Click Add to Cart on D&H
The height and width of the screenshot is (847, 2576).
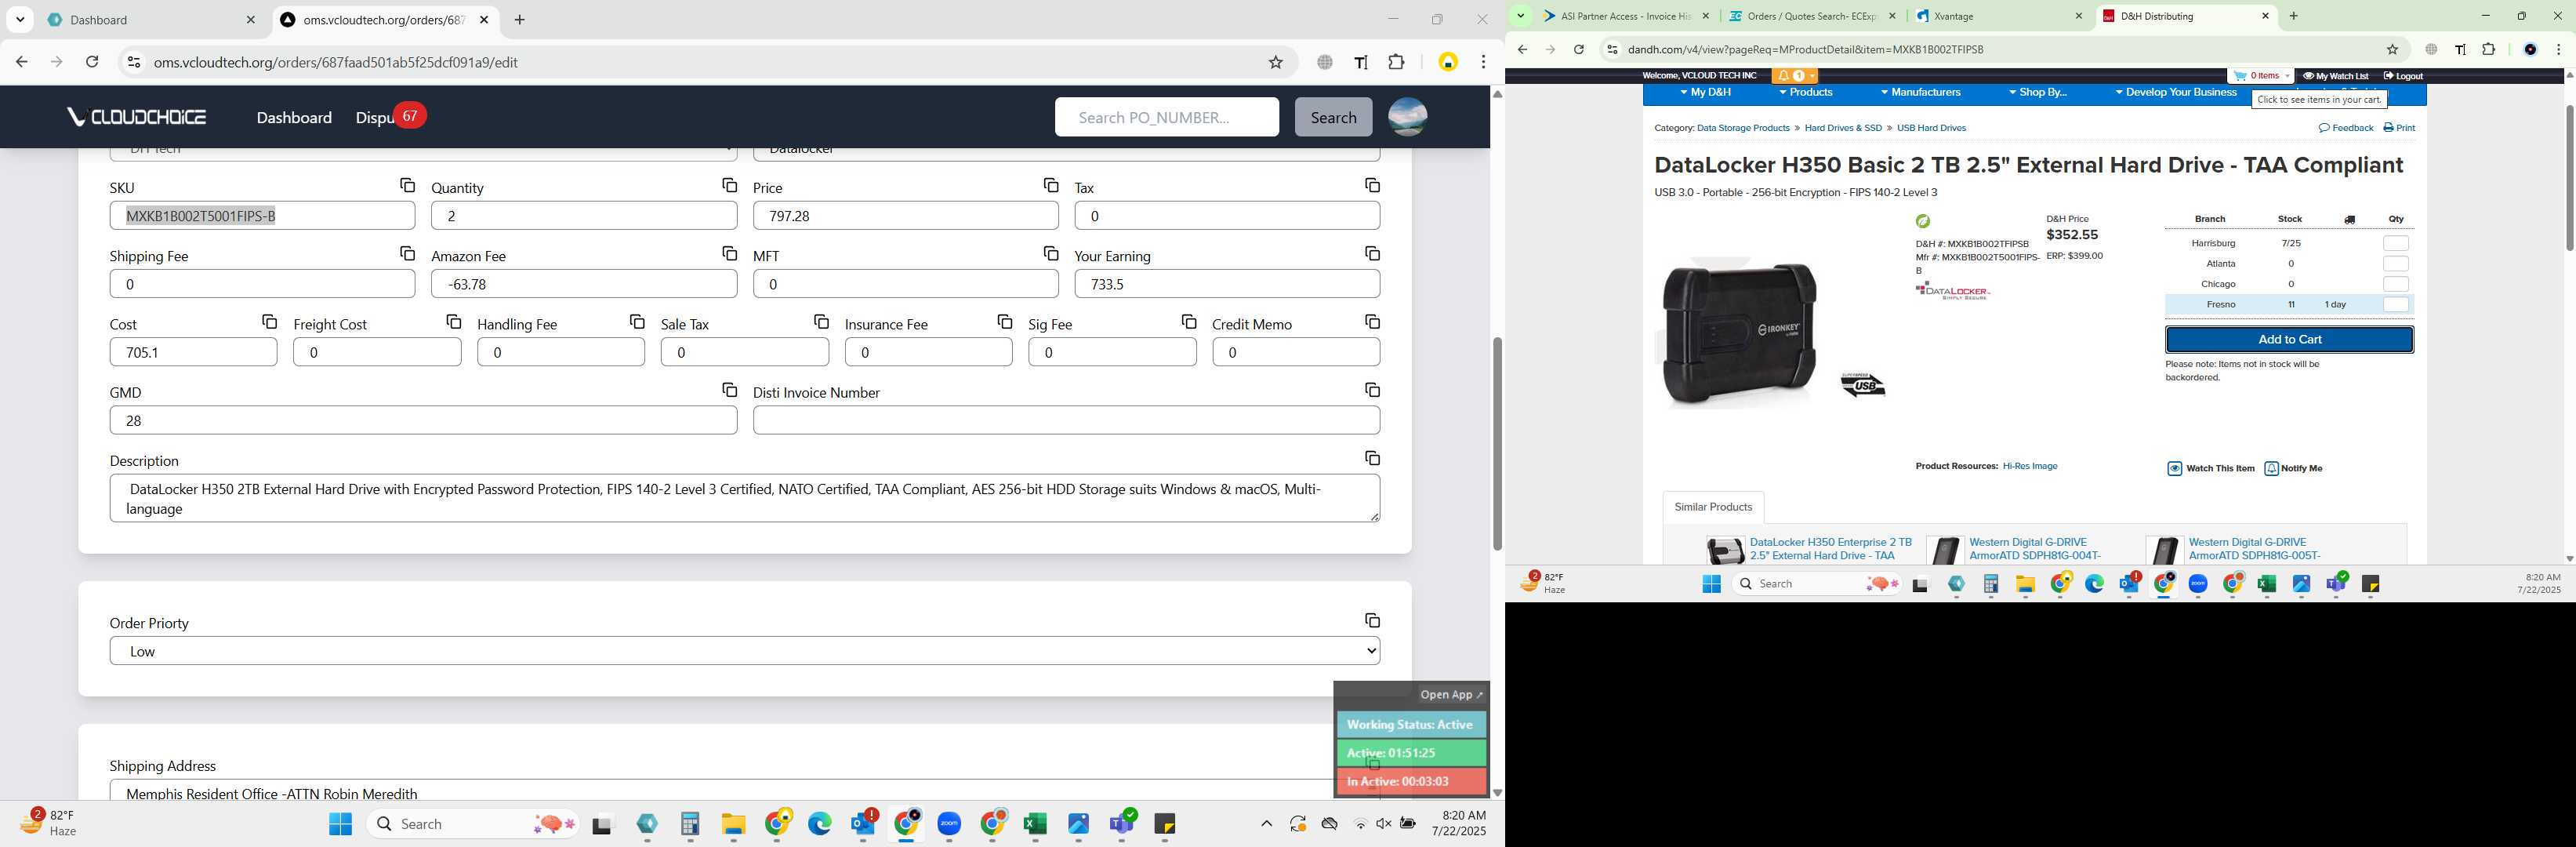tap(2289, 340)
